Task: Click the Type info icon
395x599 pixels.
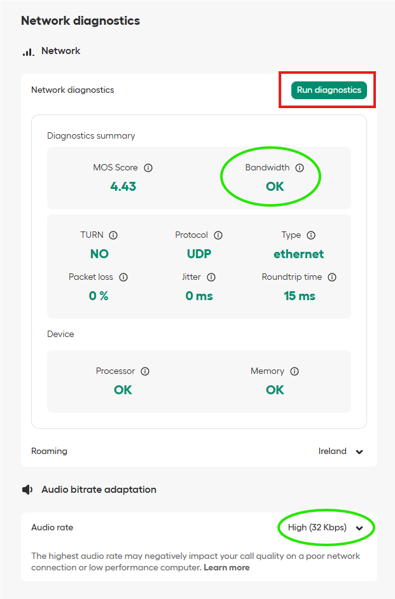Action: (x=311, y=235)
